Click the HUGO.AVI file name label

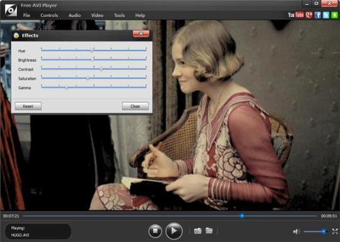point(20,235)
